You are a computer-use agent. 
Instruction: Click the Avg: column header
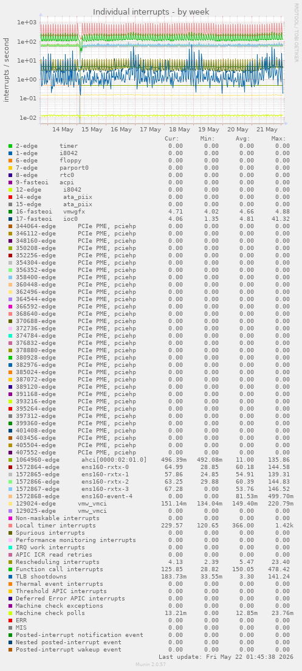(x=243, y=139)
